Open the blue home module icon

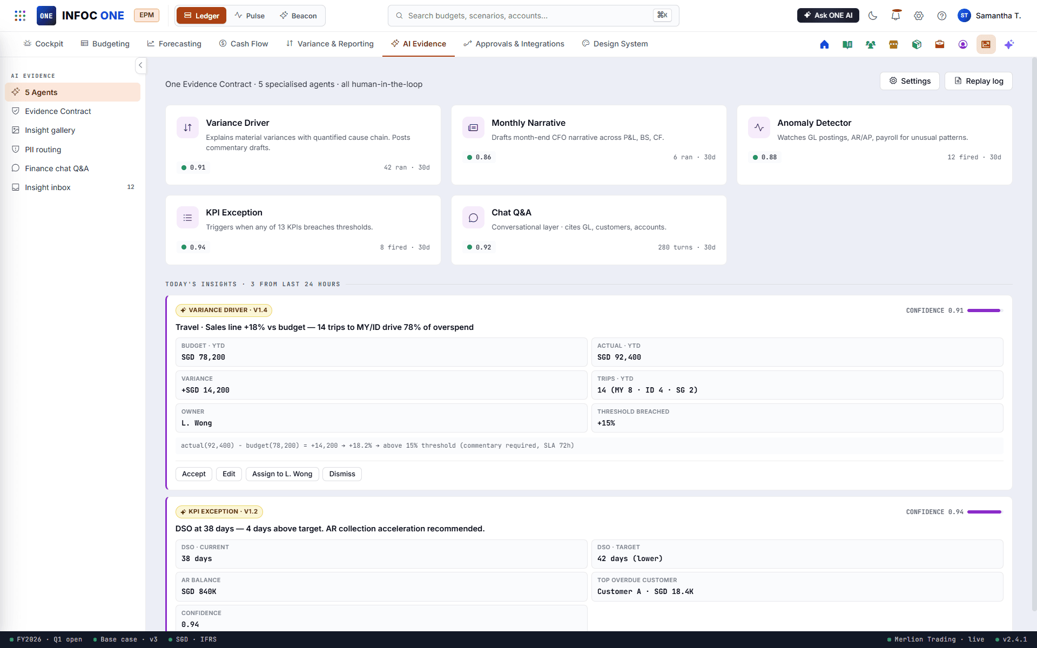point(824,44)
